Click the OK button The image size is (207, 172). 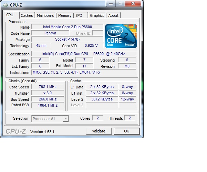[127, 131]
